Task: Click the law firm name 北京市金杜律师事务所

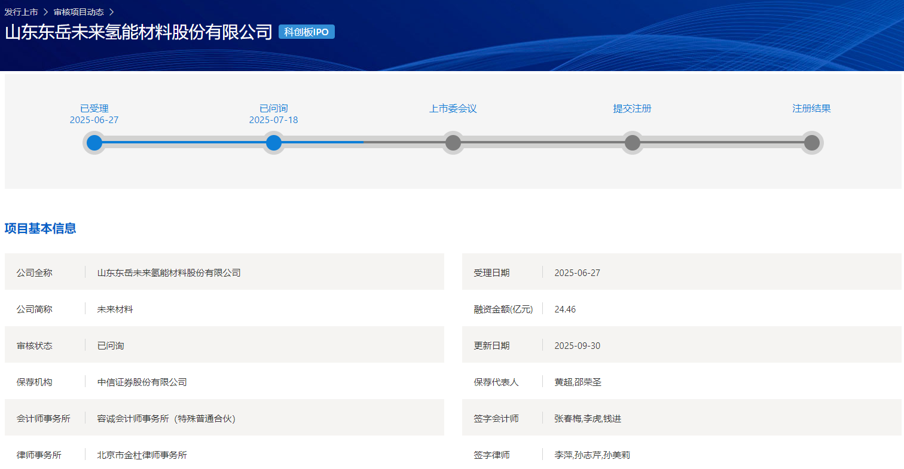Action: (142, 455)
